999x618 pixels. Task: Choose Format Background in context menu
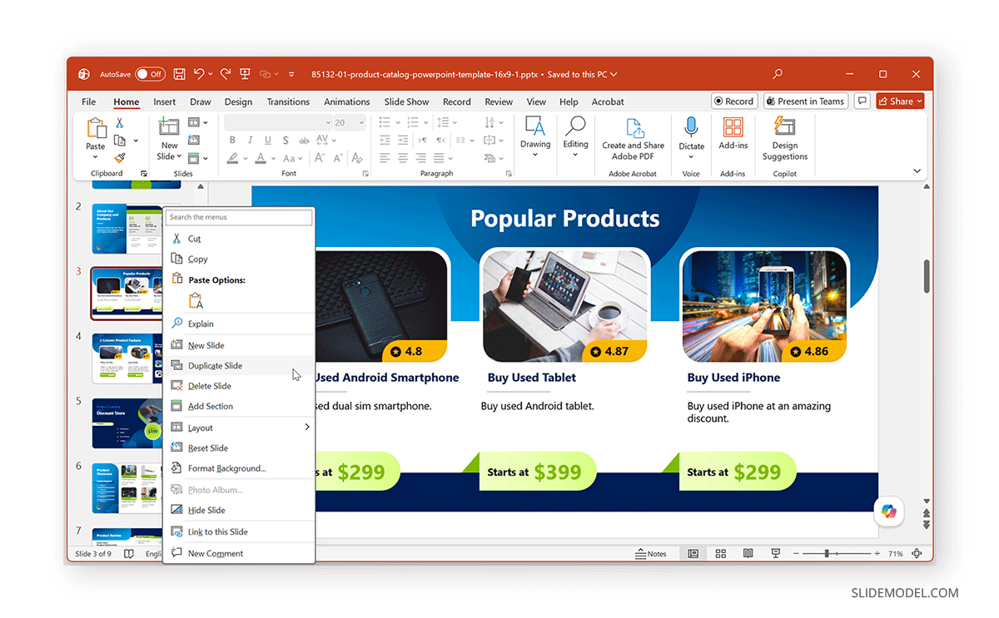tap(239, 468)
